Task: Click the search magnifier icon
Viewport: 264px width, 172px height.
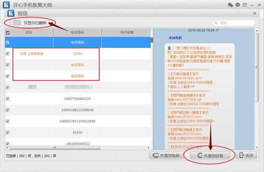Action: [216, 22]
